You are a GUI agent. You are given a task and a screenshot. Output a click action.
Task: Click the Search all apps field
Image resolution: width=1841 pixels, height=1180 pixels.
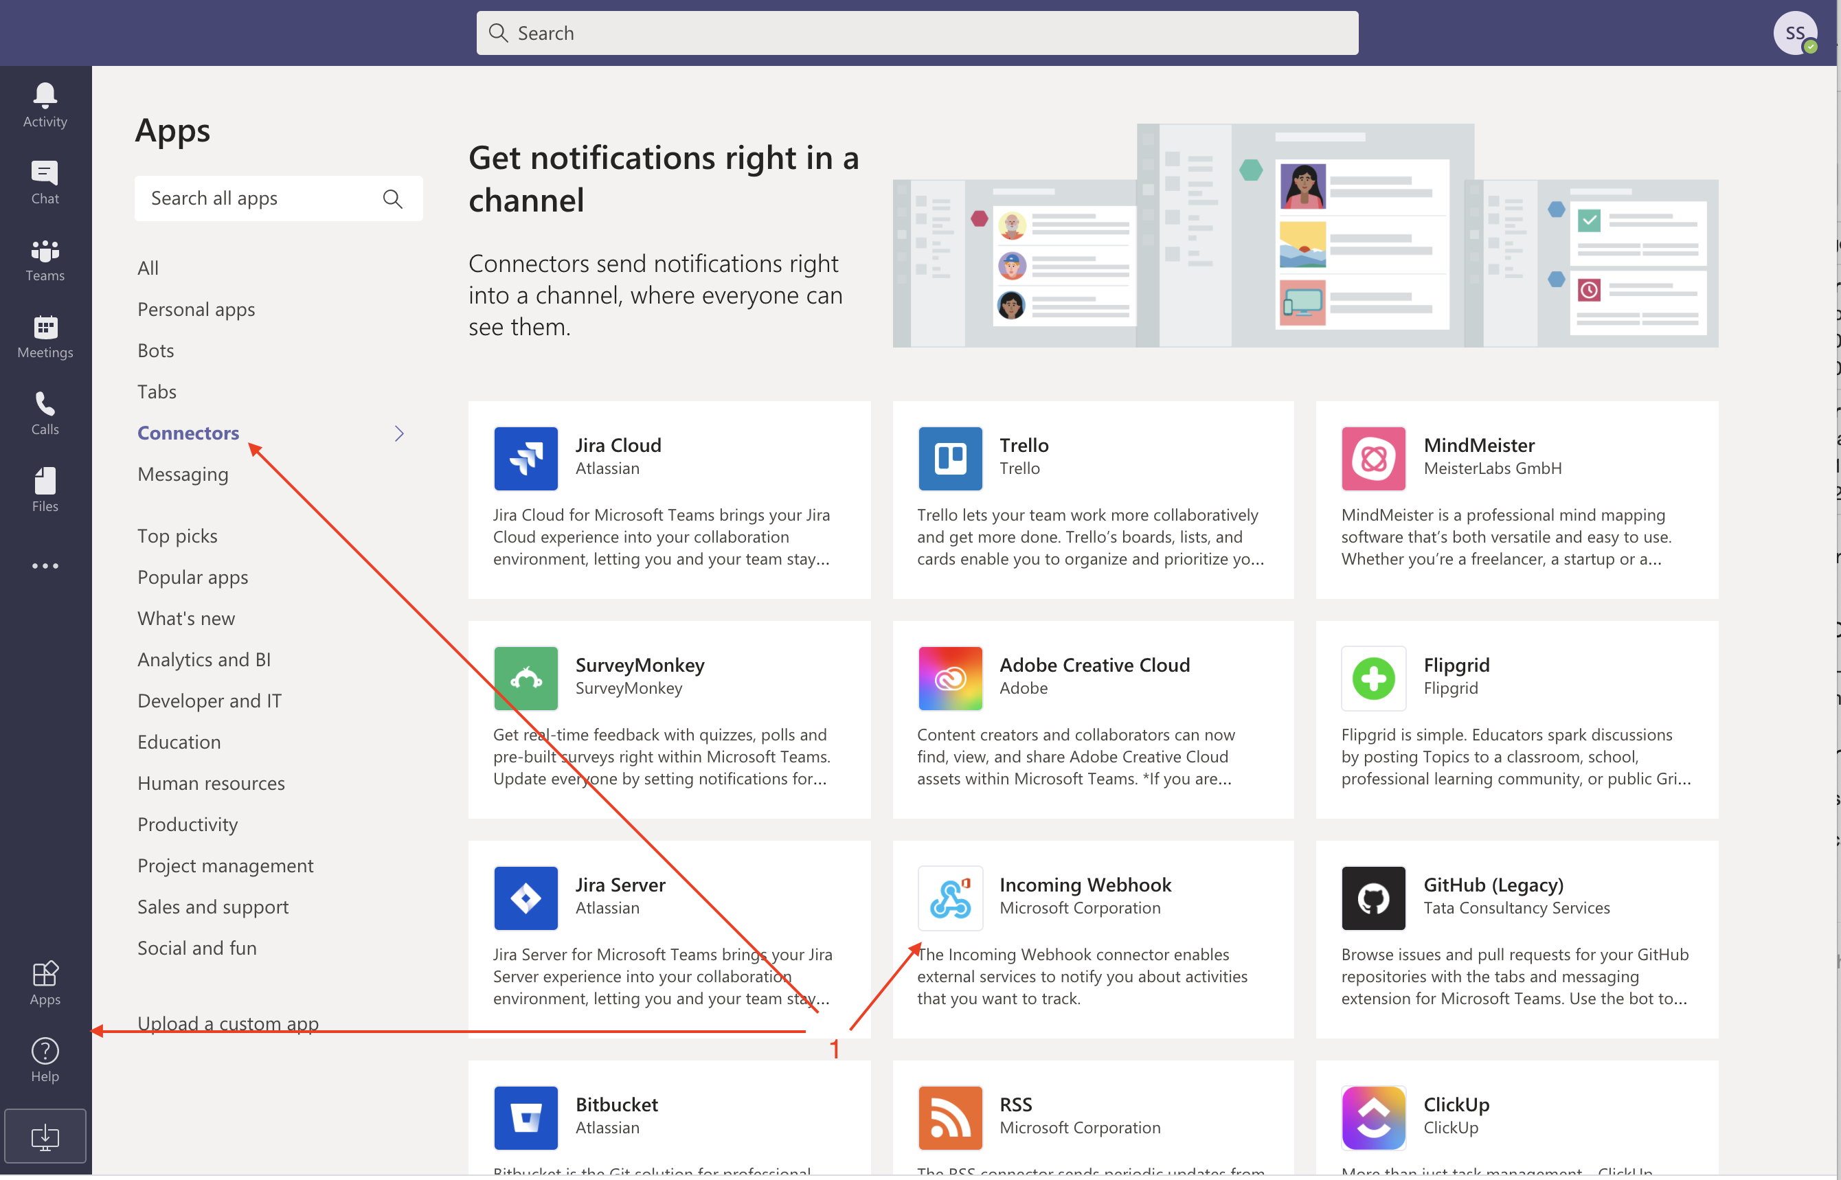pyautogui.click(x=279, y=198)
